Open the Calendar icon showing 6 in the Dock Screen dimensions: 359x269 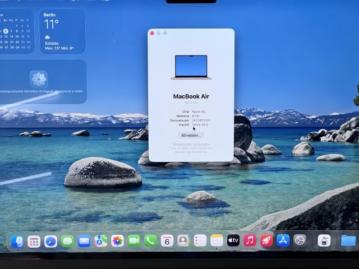167,240
